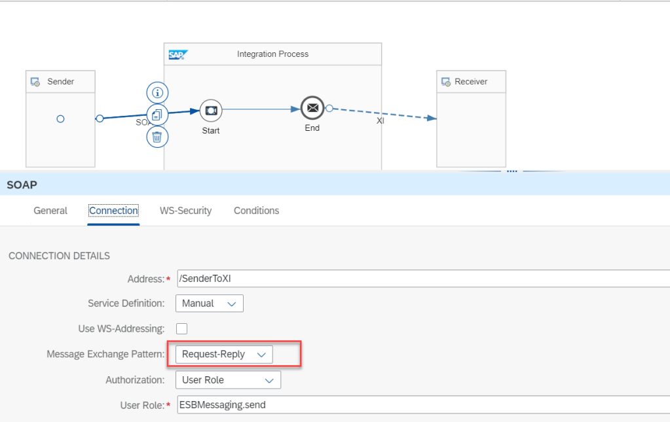Enable the Use WS-Addressing checkbox

[x=181, y=328]
